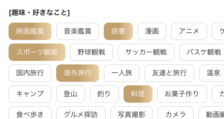Select the 釣り tag
This screenshot has width=224, height=119.
click(104, 94)
